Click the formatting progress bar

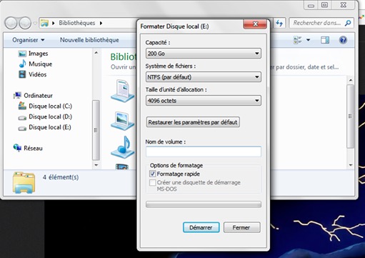tap(204, 204)
